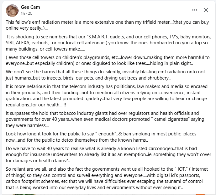
Task: Open the post's 1h timestamp link
Action: pos(23,13)
